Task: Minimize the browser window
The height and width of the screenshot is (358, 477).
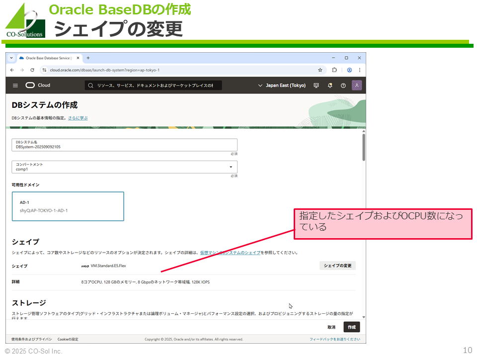Action: pos(333,58)
